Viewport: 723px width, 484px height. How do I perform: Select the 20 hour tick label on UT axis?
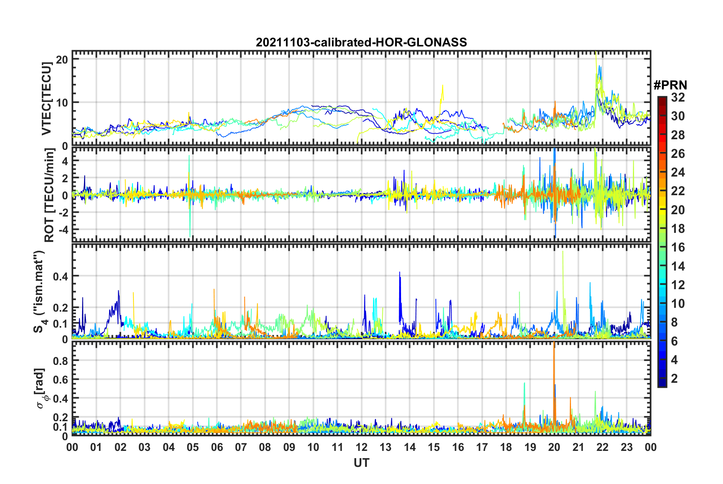coord(554,447)
